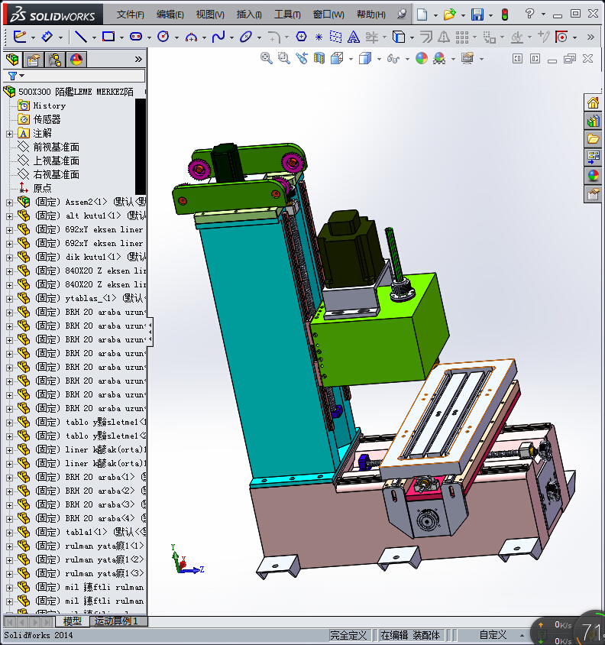Switch to the PropertyManager tab
This screenshot has width=605, height=645.
coord(34,60)
